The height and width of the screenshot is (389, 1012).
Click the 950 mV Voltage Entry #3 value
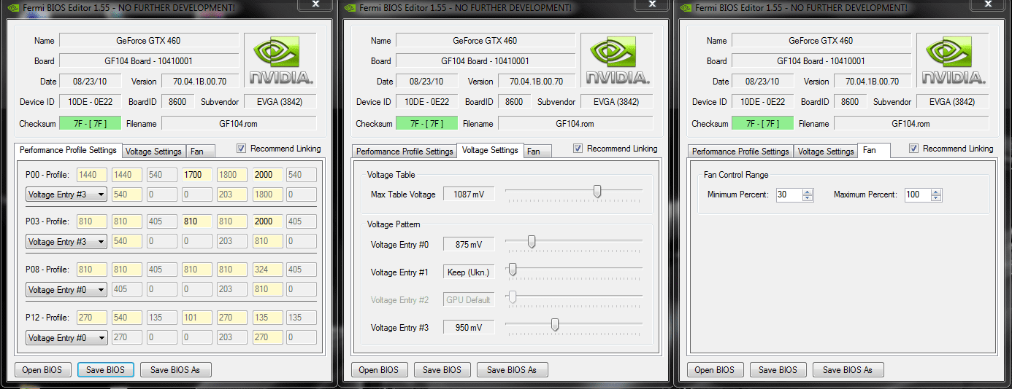pyautogui.click(x=469, y=328)
